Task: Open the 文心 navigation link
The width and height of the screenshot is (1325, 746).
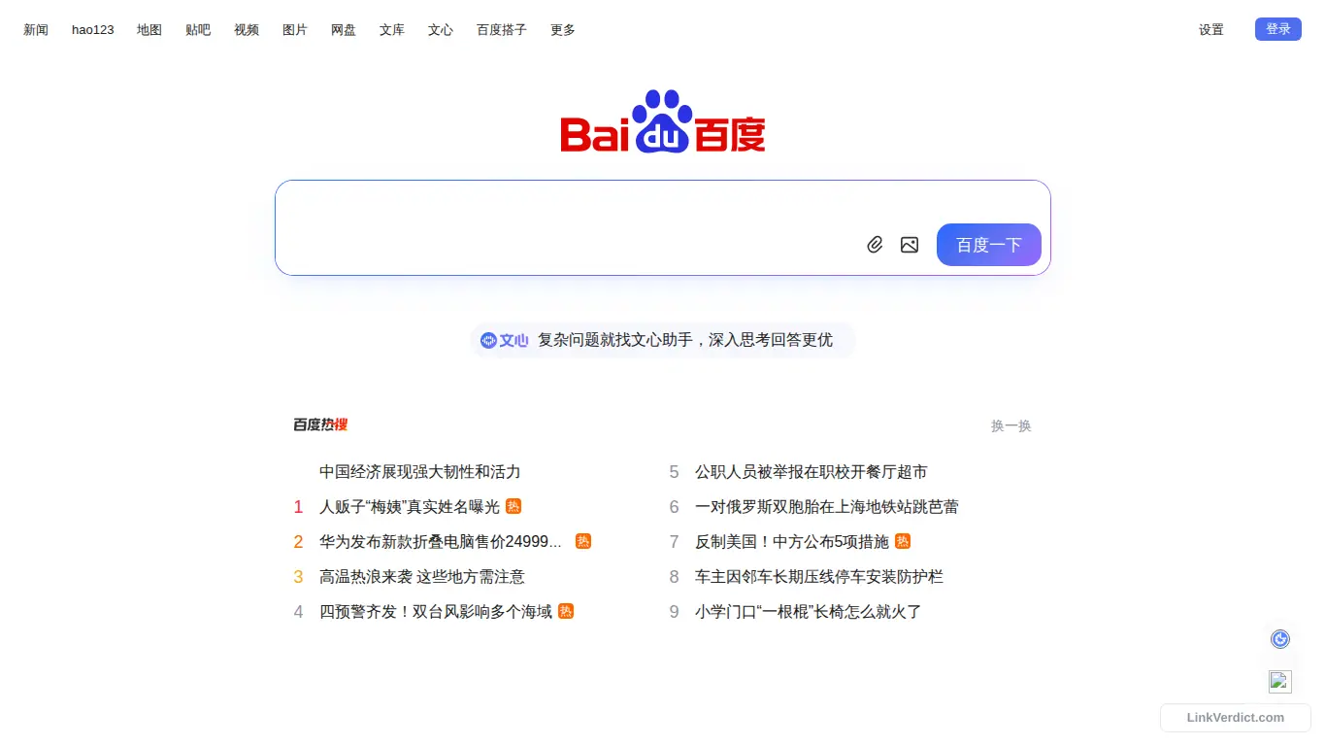Action: (441, 30)
